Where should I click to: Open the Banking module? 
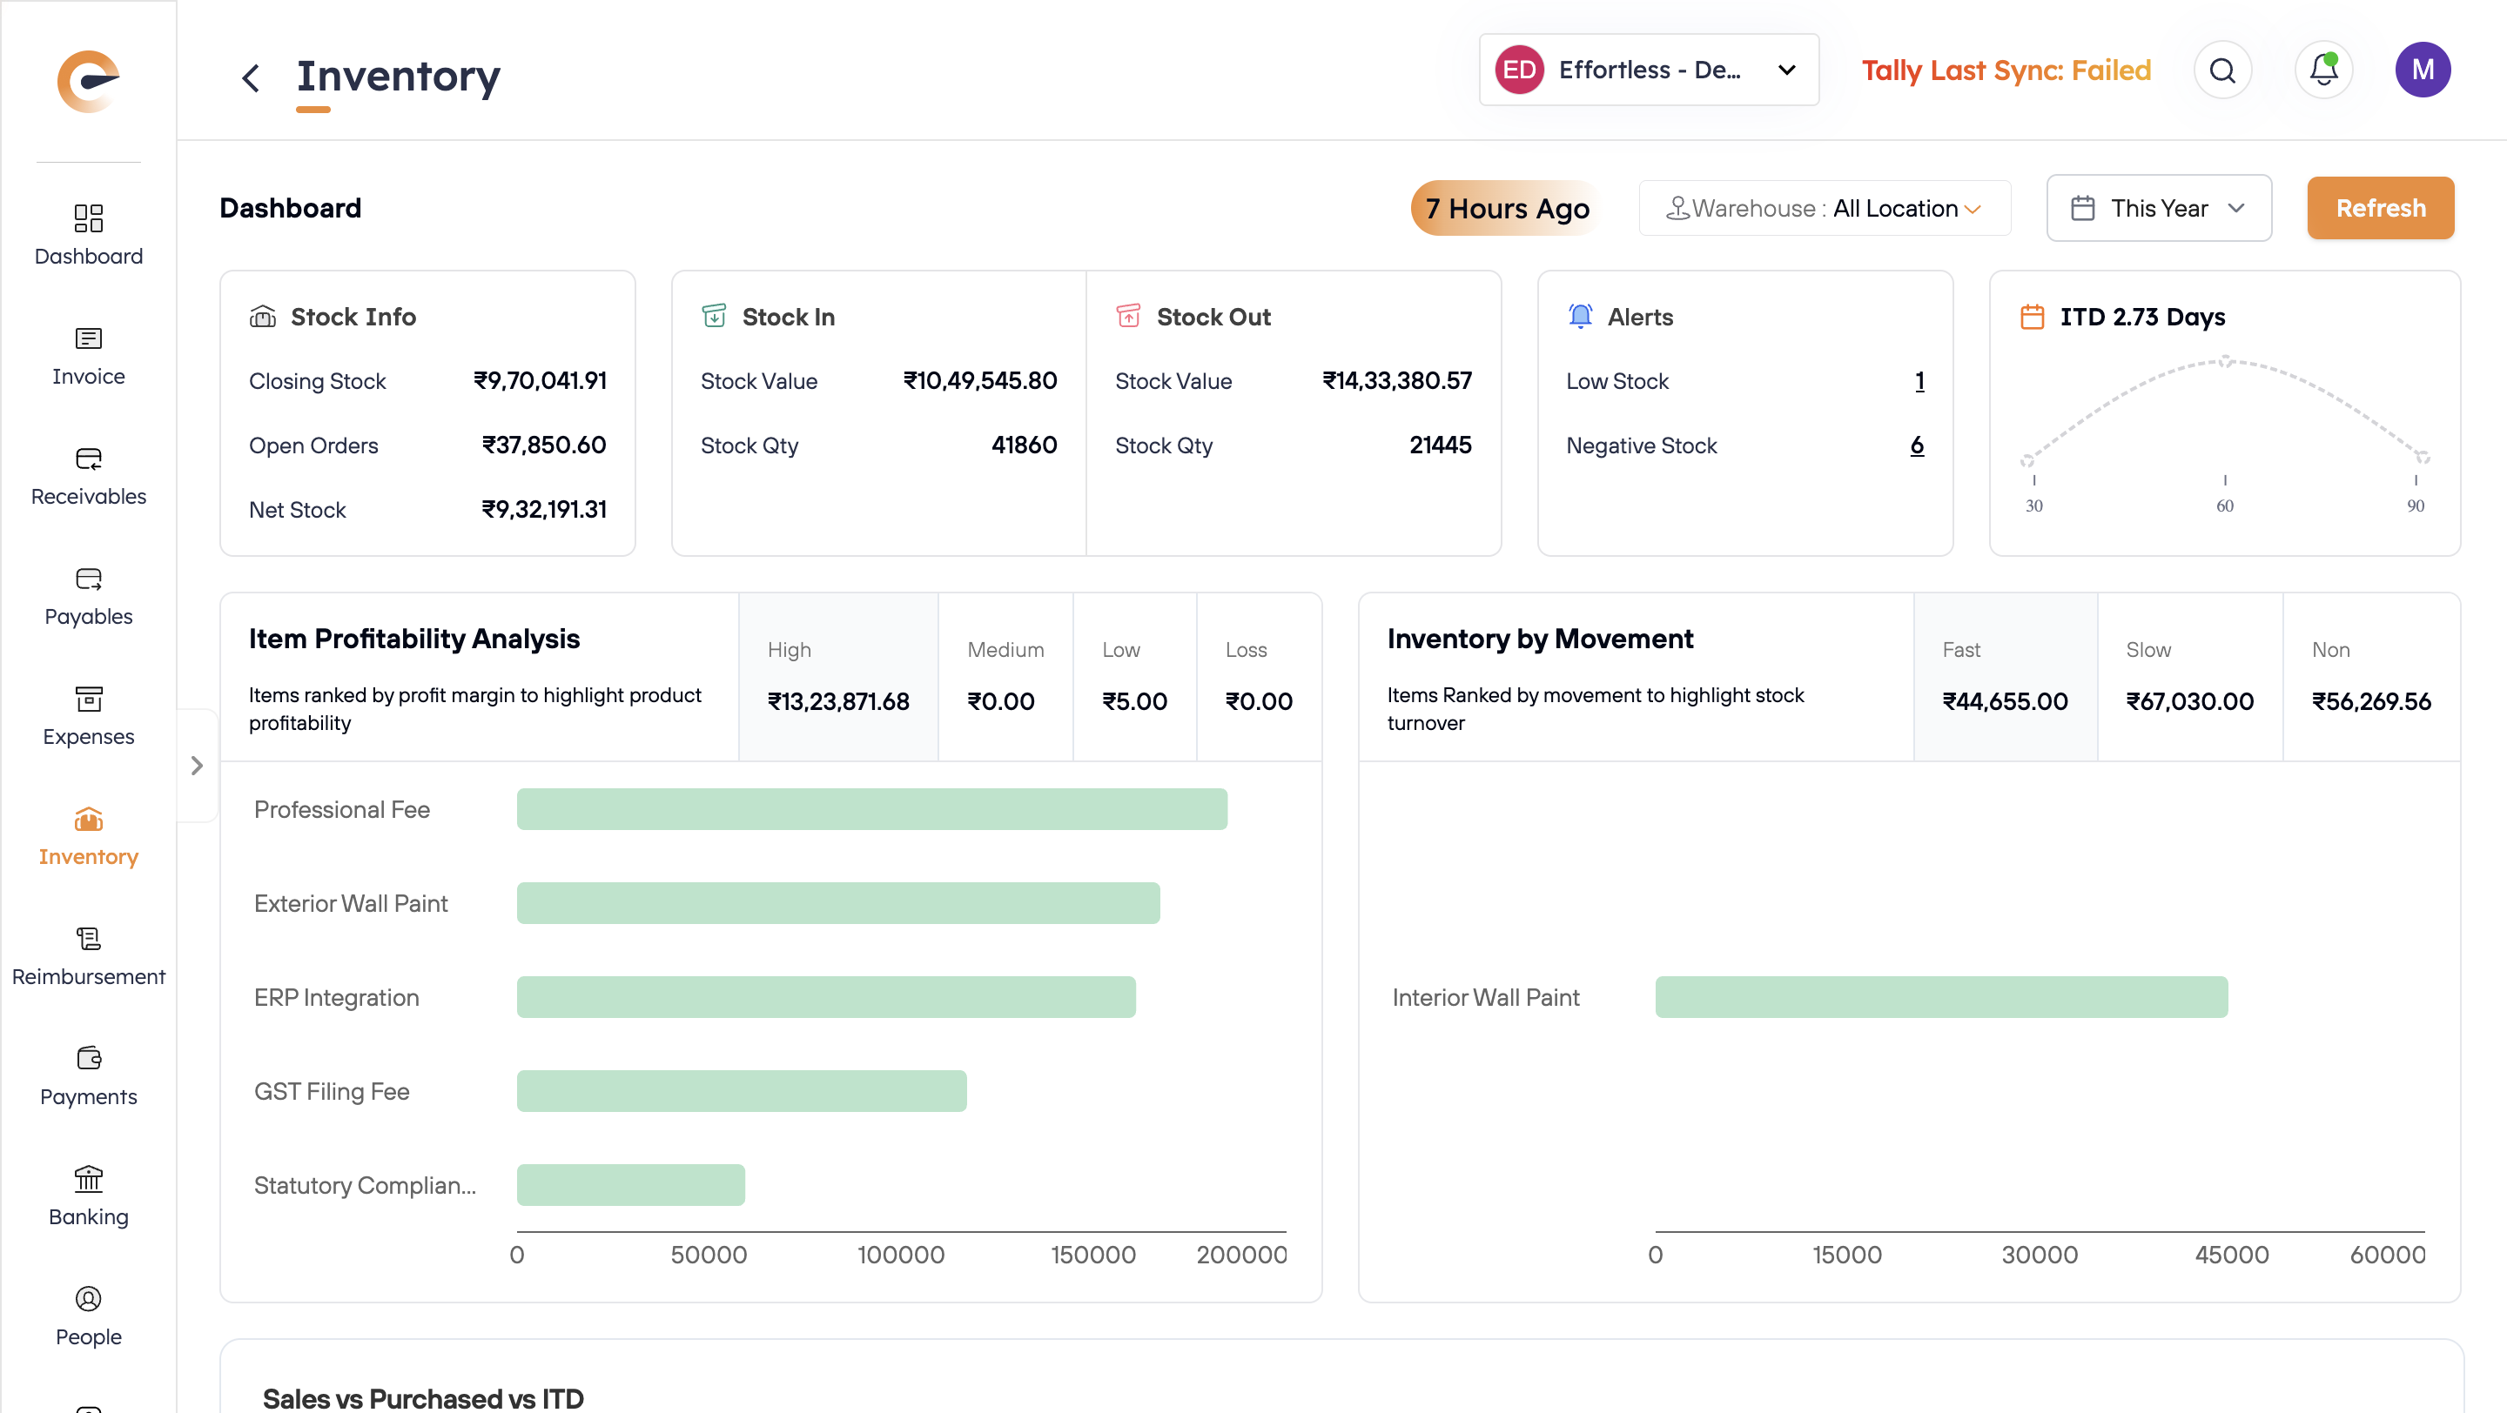coord(89,1196)
